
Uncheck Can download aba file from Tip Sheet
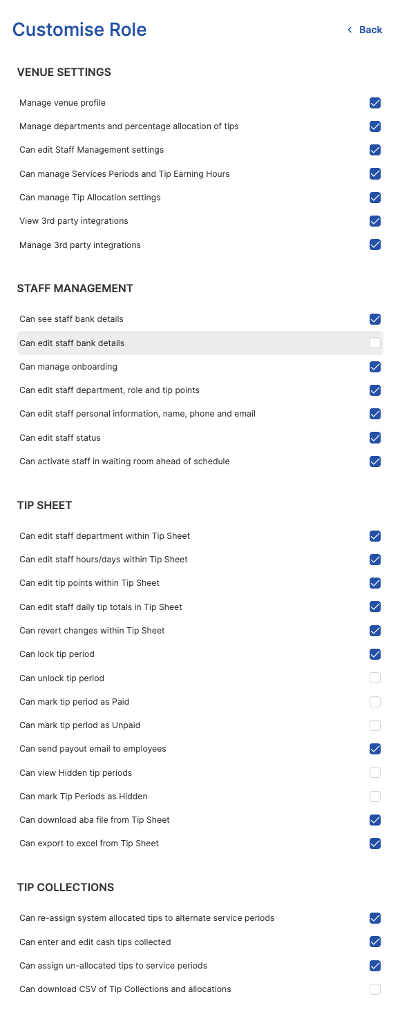pos(375,820)
